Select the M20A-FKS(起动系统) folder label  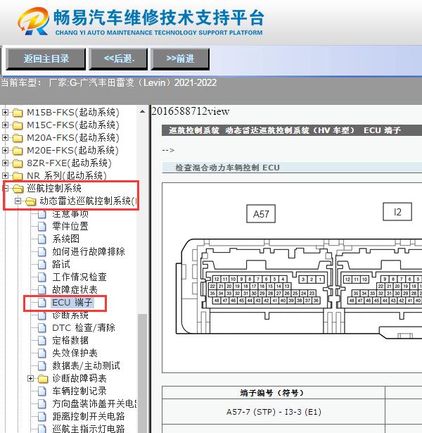pyautogui.click(x=73, y=137)
